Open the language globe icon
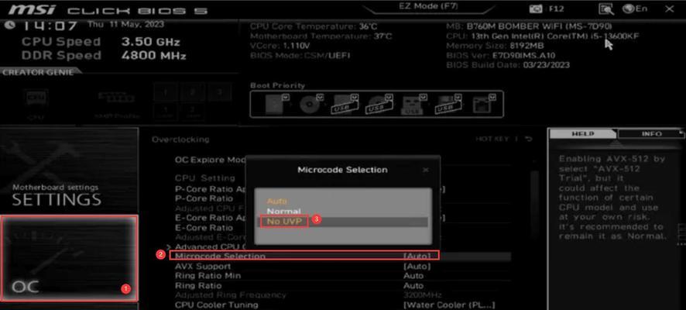The image size is (686, 310). 629,9
